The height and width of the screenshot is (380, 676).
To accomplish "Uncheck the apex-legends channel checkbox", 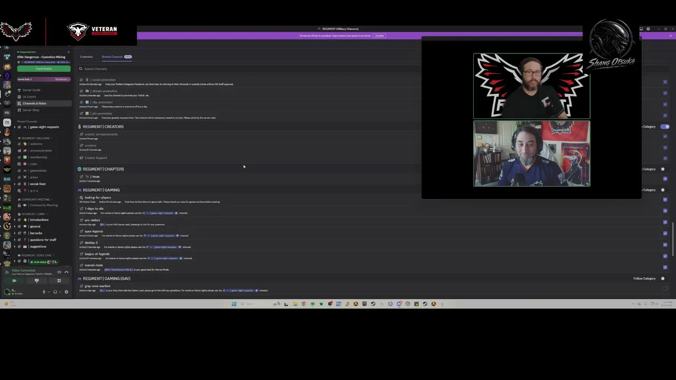I will pos(665,233).
